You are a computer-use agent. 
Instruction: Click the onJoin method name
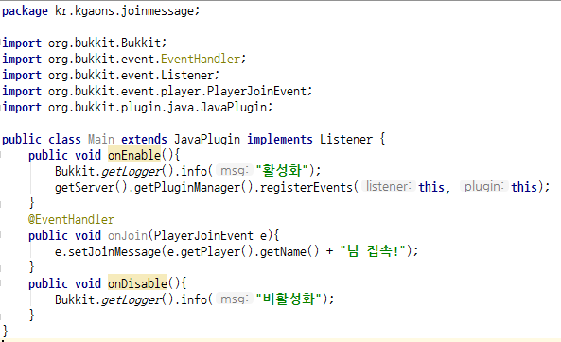coord(128,236)
